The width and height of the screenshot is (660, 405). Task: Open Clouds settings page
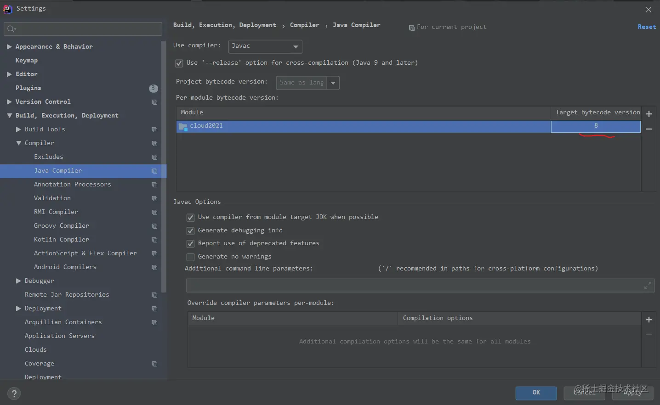[x=36, y=350]
